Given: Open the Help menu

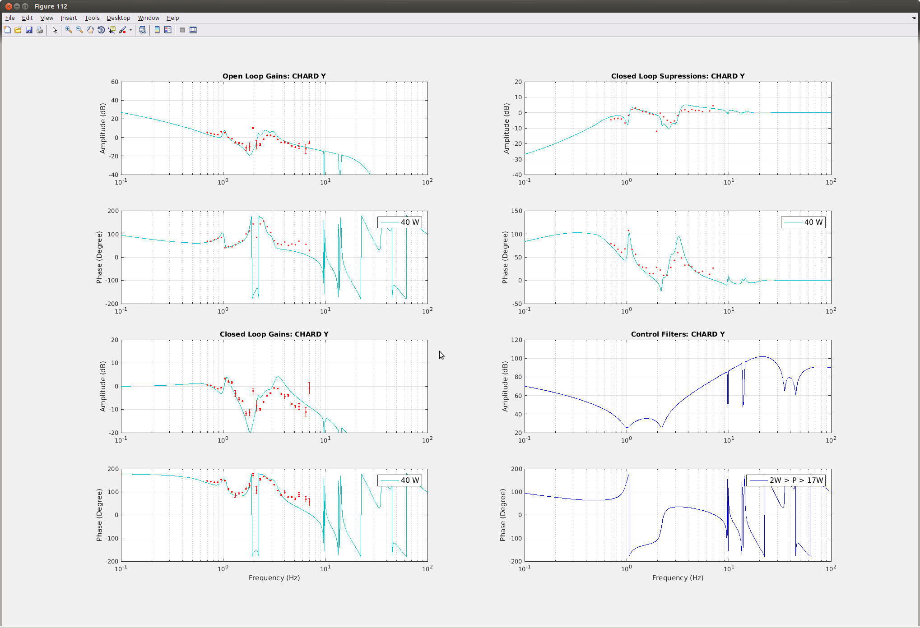Looking at the screenshot, I should tap(172, 18).
